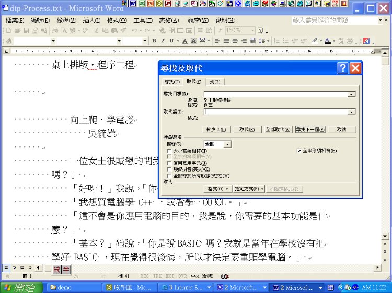The height and width of the screenshot is (293, 392).
Task: Click into the 取代為 input field
Action: (275, 112)
